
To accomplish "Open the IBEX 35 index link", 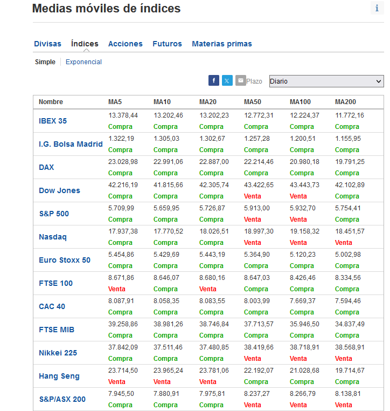I will (x=53, y=121).
